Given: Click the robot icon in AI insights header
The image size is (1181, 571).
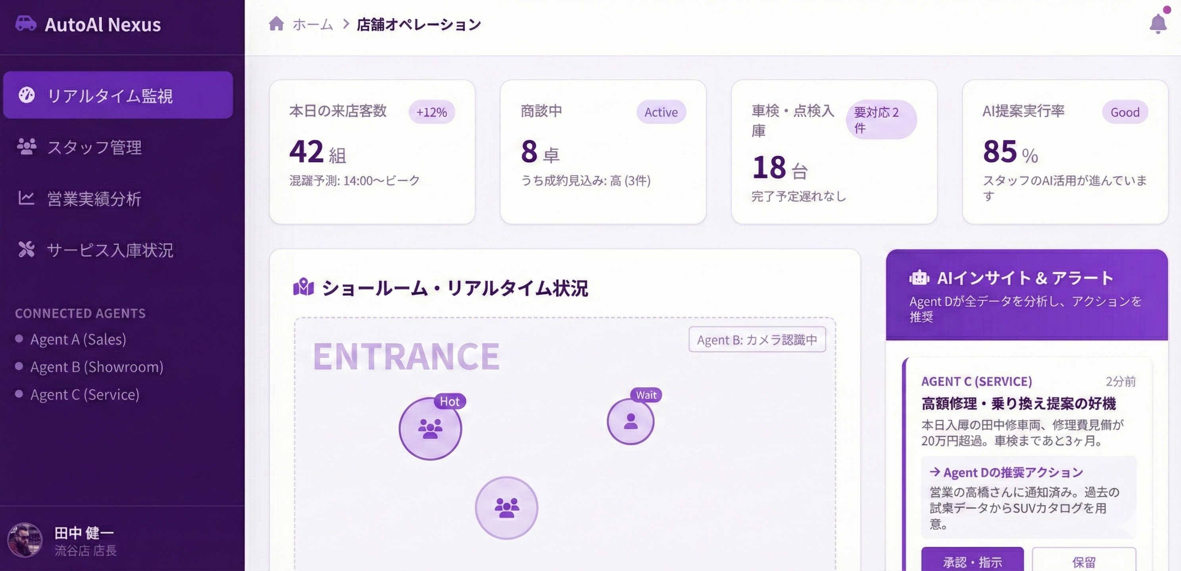Looking at the screenshot, I should (x=919, y=278).
